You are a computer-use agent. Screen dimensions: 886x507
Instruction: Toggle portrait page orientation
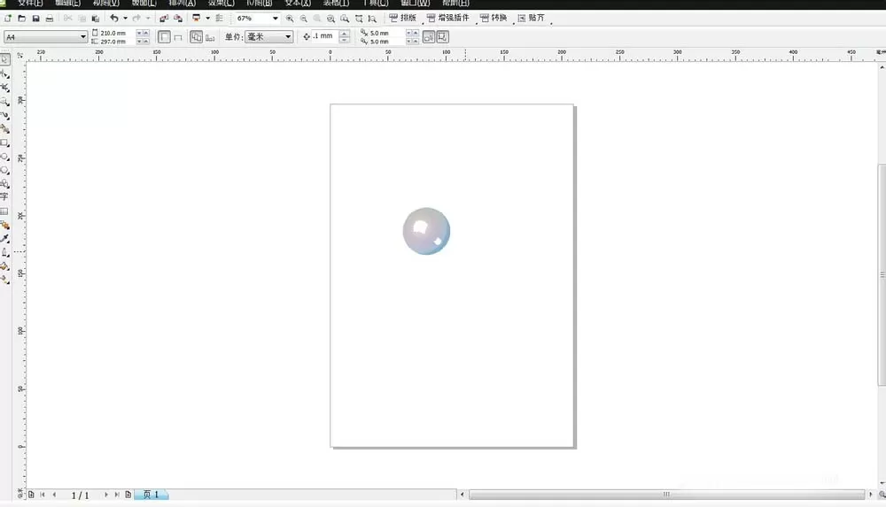coord(164,37)
